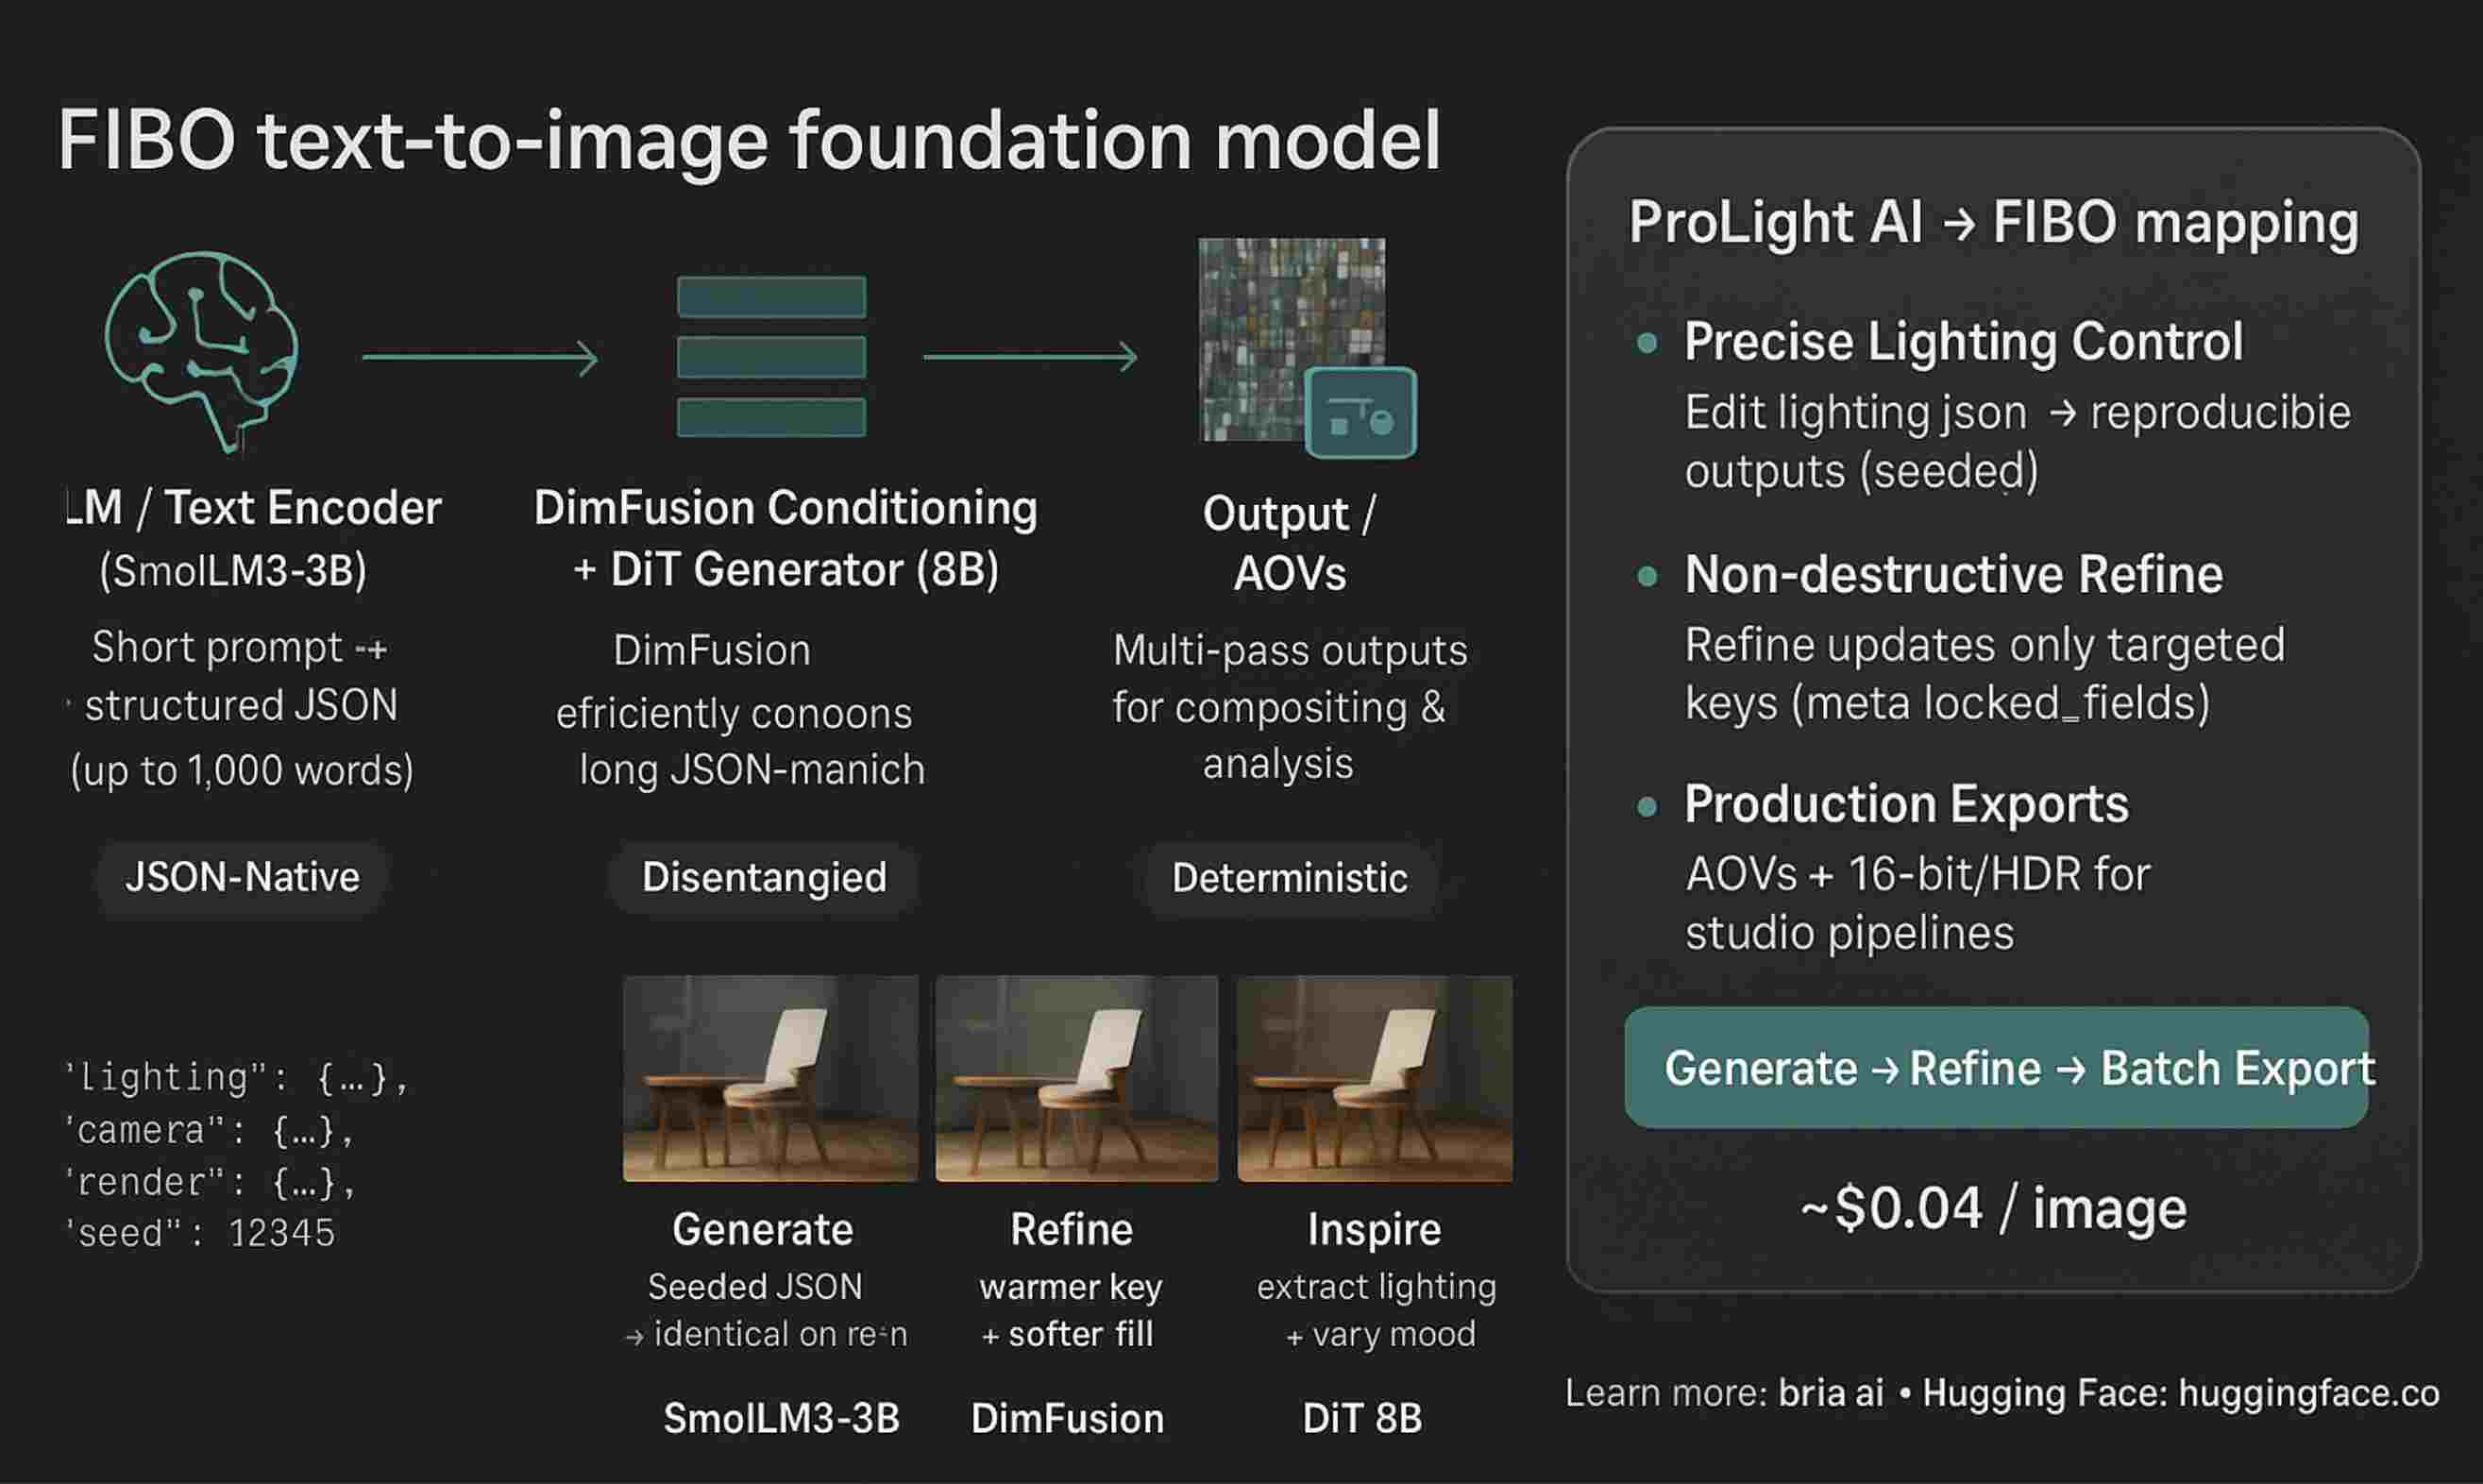Click the seed 12345 JSON line
The height and width of the screenshot is (1484, 2483).
(x=200, y=1233)
